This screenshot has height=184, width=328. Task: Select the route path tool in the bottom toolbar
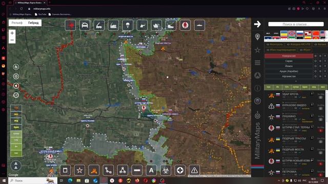(108, 170)
